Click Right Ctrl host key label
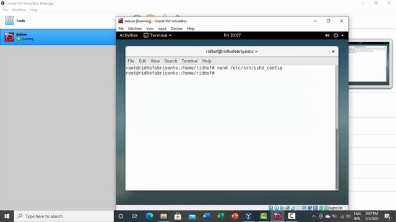The height and width of the screenshot is (222, 396). tap(336, 208)
